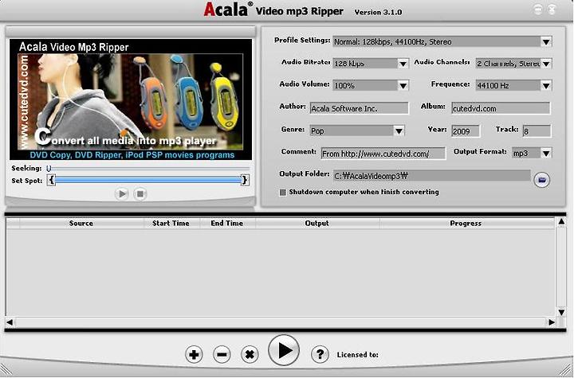
Task: Click the Output column header
Action: (x=317, y=223)
